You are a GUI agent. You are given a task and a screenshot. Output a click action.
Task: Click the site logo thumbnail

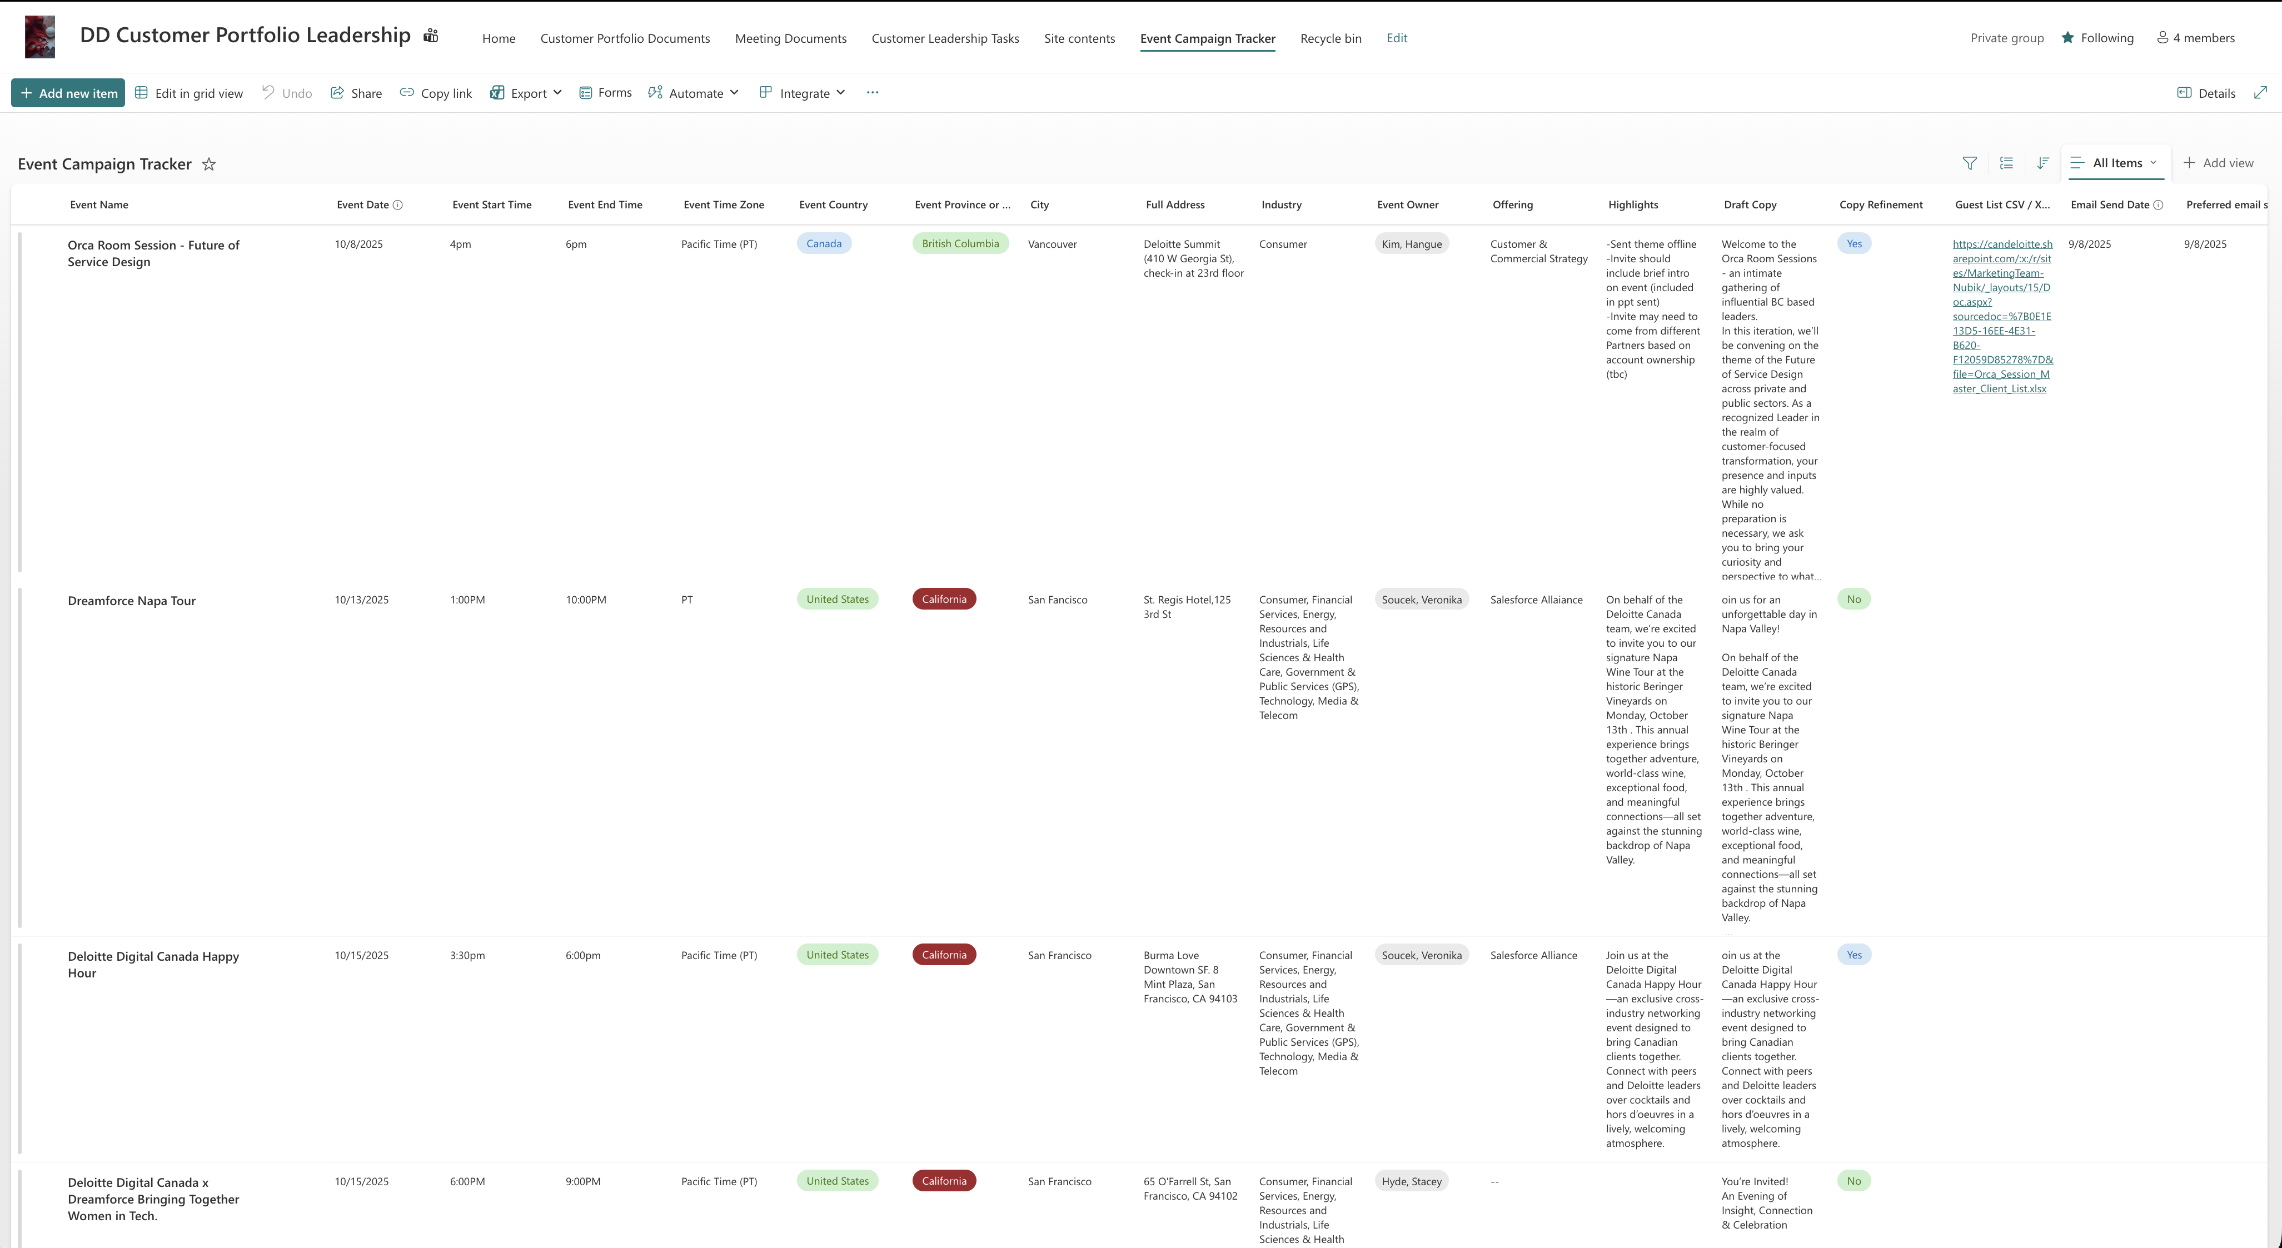coord(40,37)
